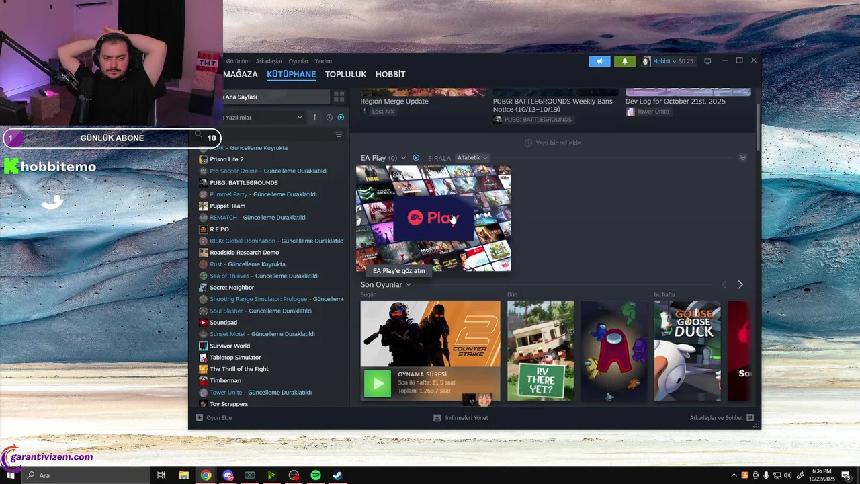Switch to Big Picture mode icon
The width and height of the screenshot is (860, 484).
[707, 61]
